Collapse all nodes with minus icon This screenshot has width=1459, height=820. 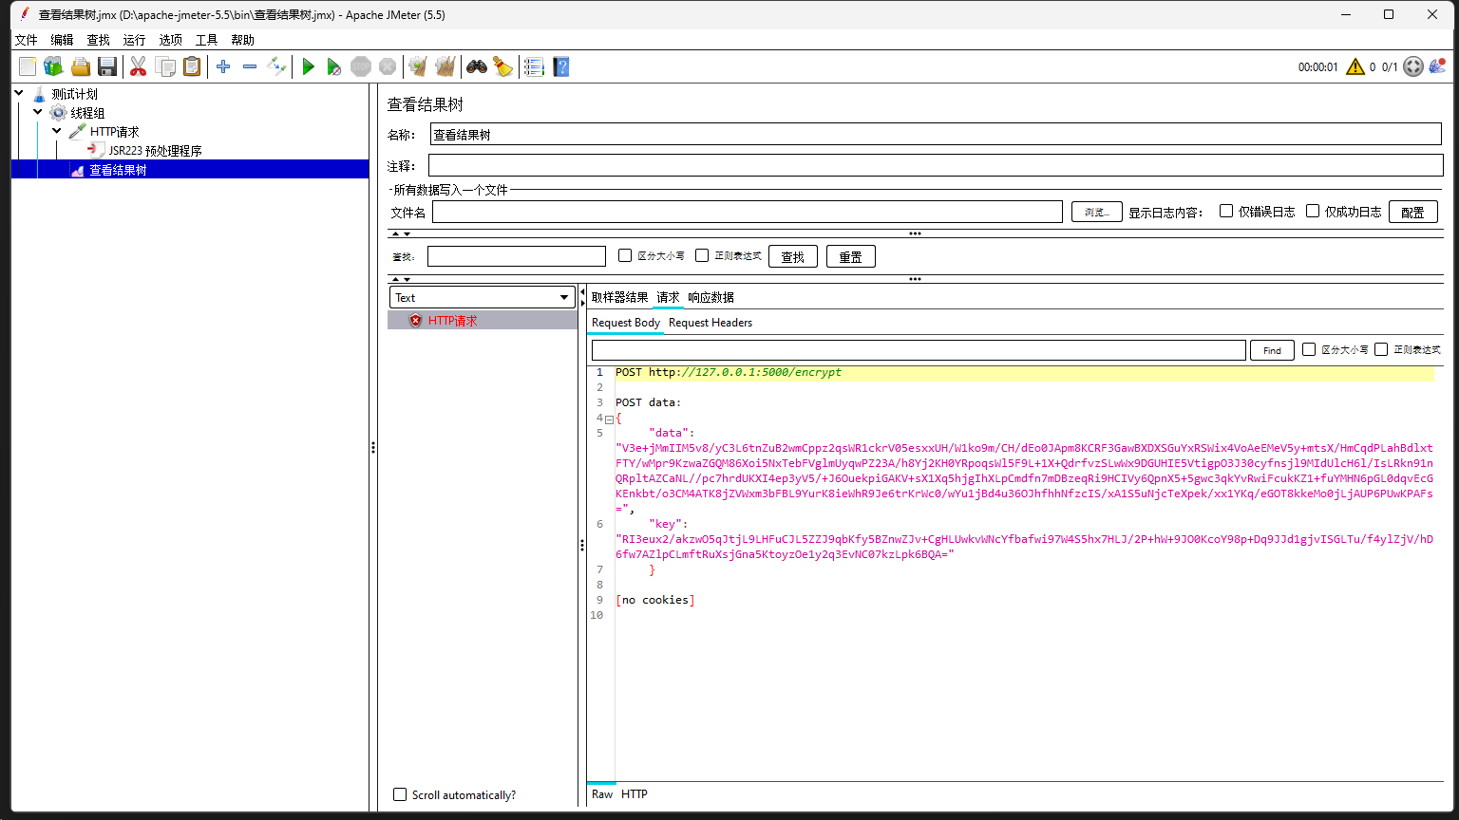point(250,66)
